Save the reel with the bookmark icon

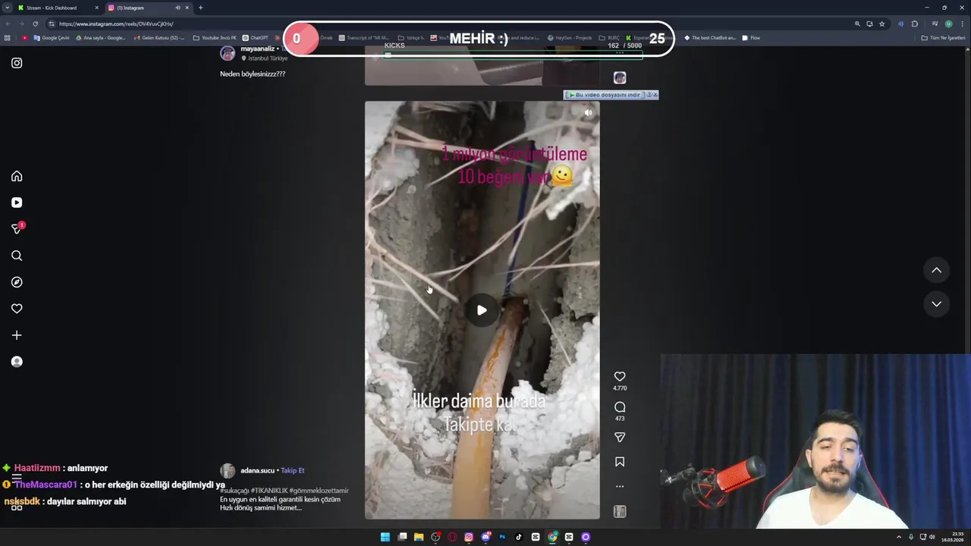coord(620,462)
